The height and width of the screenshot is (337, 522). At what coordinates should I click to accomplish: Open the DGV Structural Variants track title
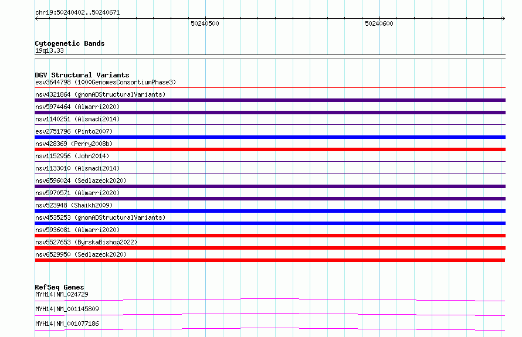coord(82,75)
